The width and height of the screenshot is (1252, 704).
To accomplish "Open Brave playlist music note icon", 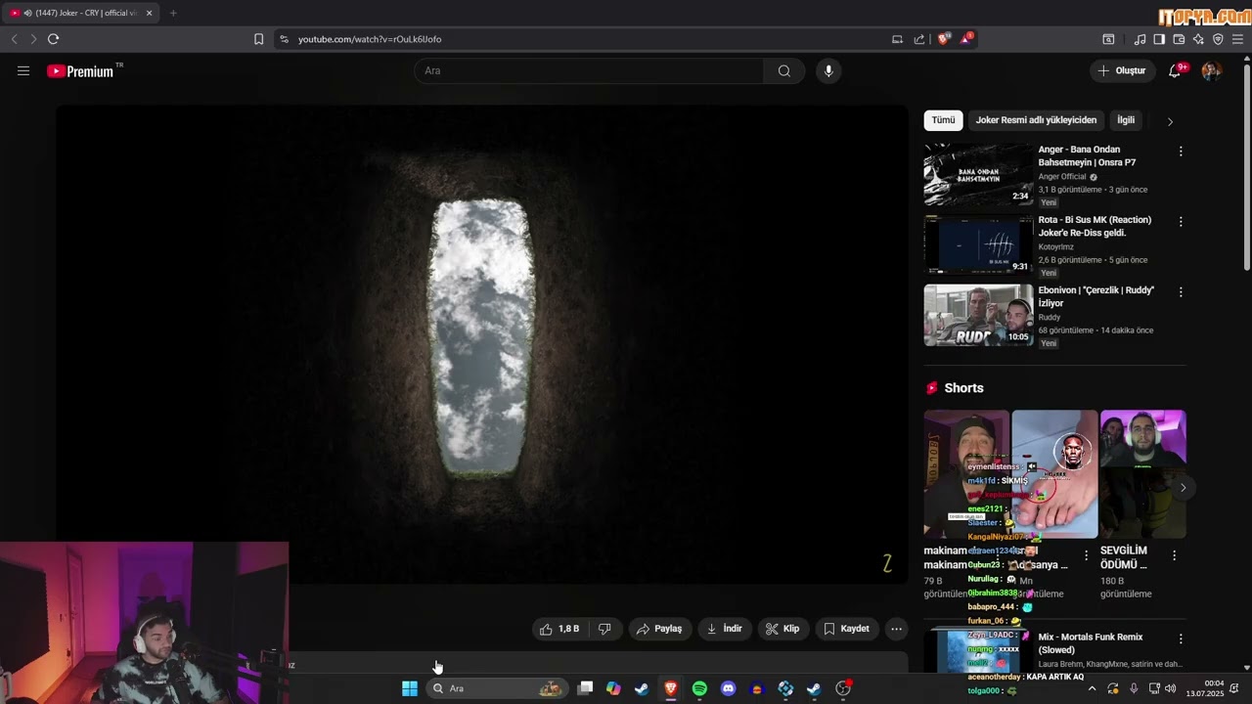I will pyautogui.click(x=1140, y=39).
